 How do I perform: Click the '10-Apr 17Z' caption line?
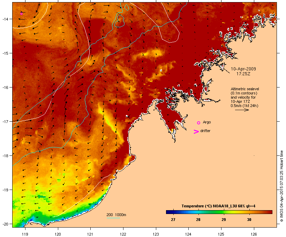click(x=240, y=101)
